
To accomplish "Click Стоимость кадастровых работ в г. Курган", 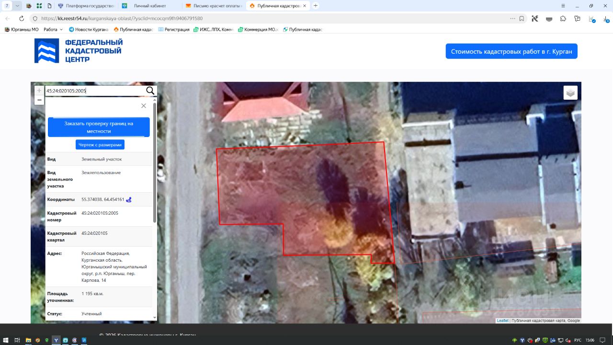I will pos(511,51).
